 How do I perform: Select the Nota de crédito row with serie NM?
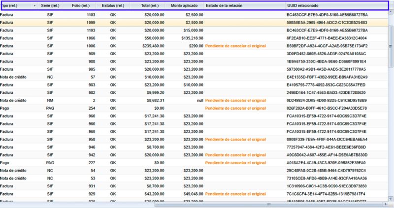(194, 100)
